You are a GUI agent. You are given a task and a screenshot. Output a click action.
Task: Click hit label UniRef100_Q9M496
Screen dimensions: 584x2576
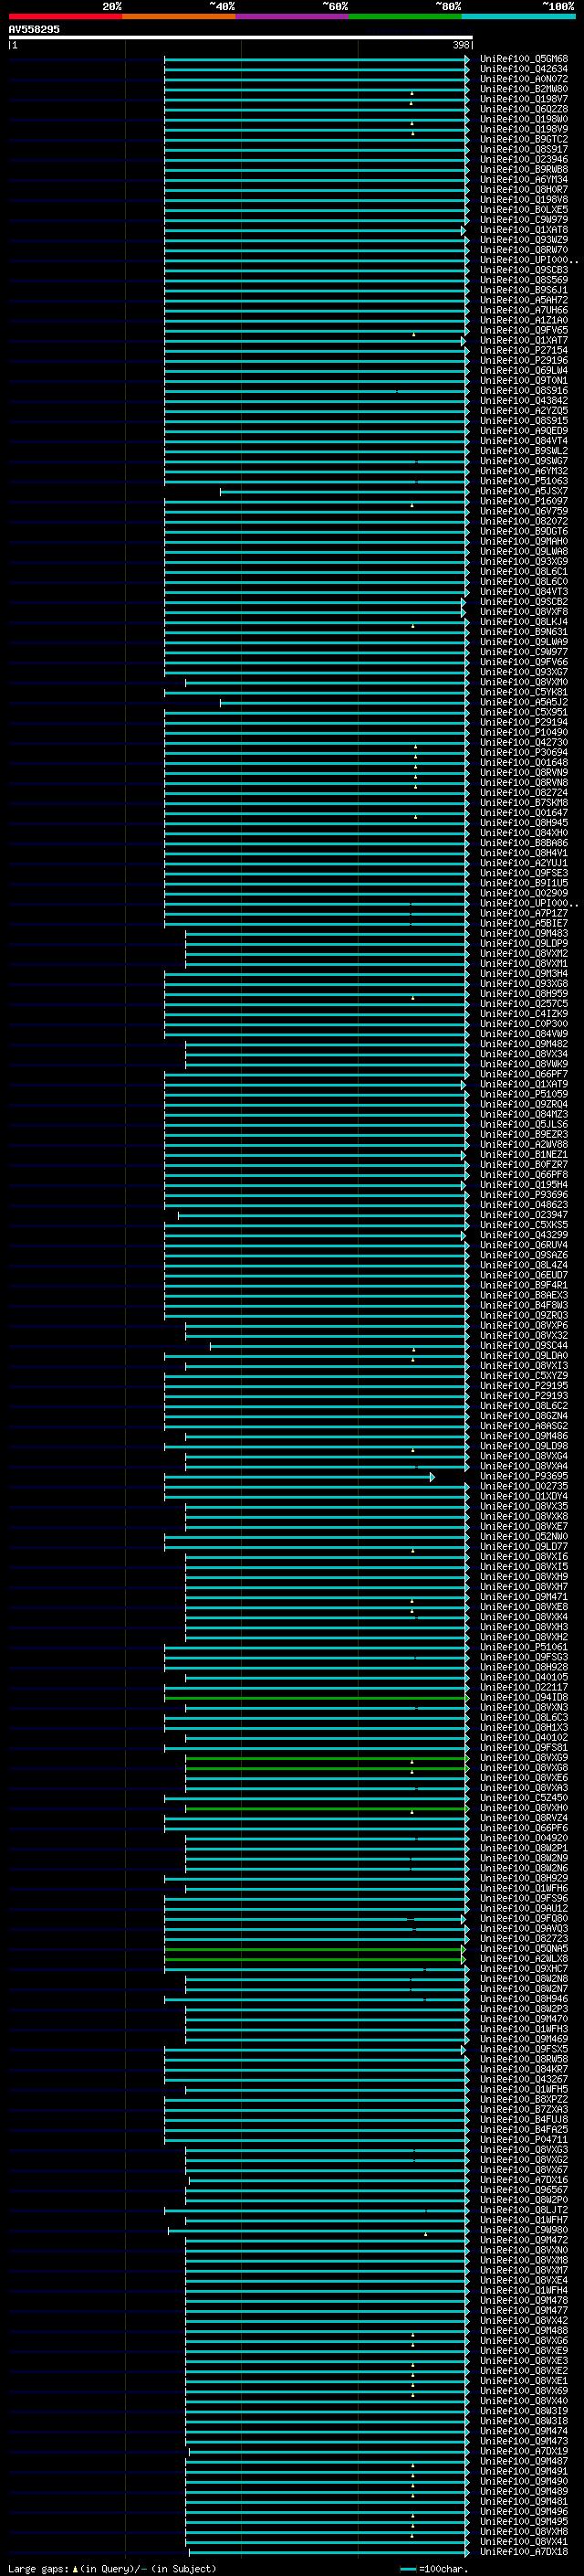524,2511
